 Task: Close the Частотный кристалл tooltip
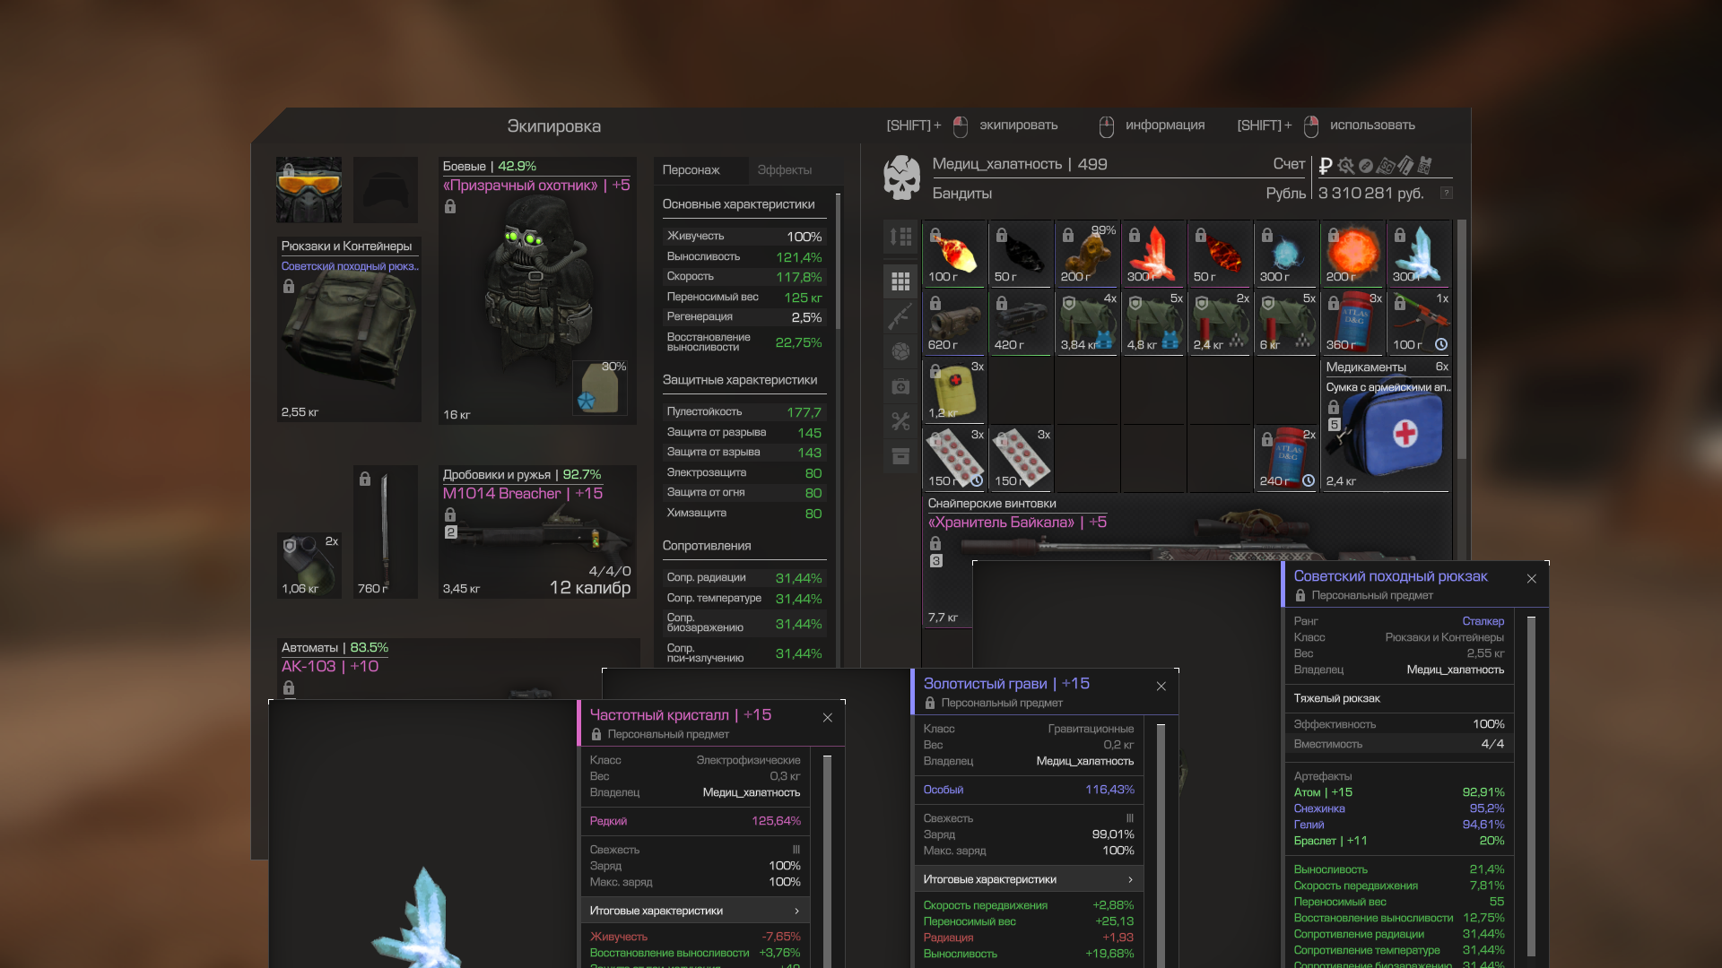tap(828, 718)
